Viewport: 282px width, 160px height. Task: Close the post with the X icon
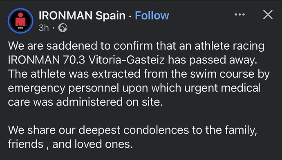coord(268,15)
